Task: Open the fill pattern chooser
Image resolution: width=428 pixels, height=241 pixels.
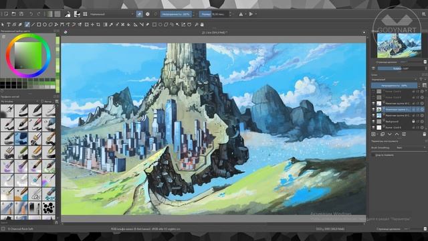Action: pos(58,14)
